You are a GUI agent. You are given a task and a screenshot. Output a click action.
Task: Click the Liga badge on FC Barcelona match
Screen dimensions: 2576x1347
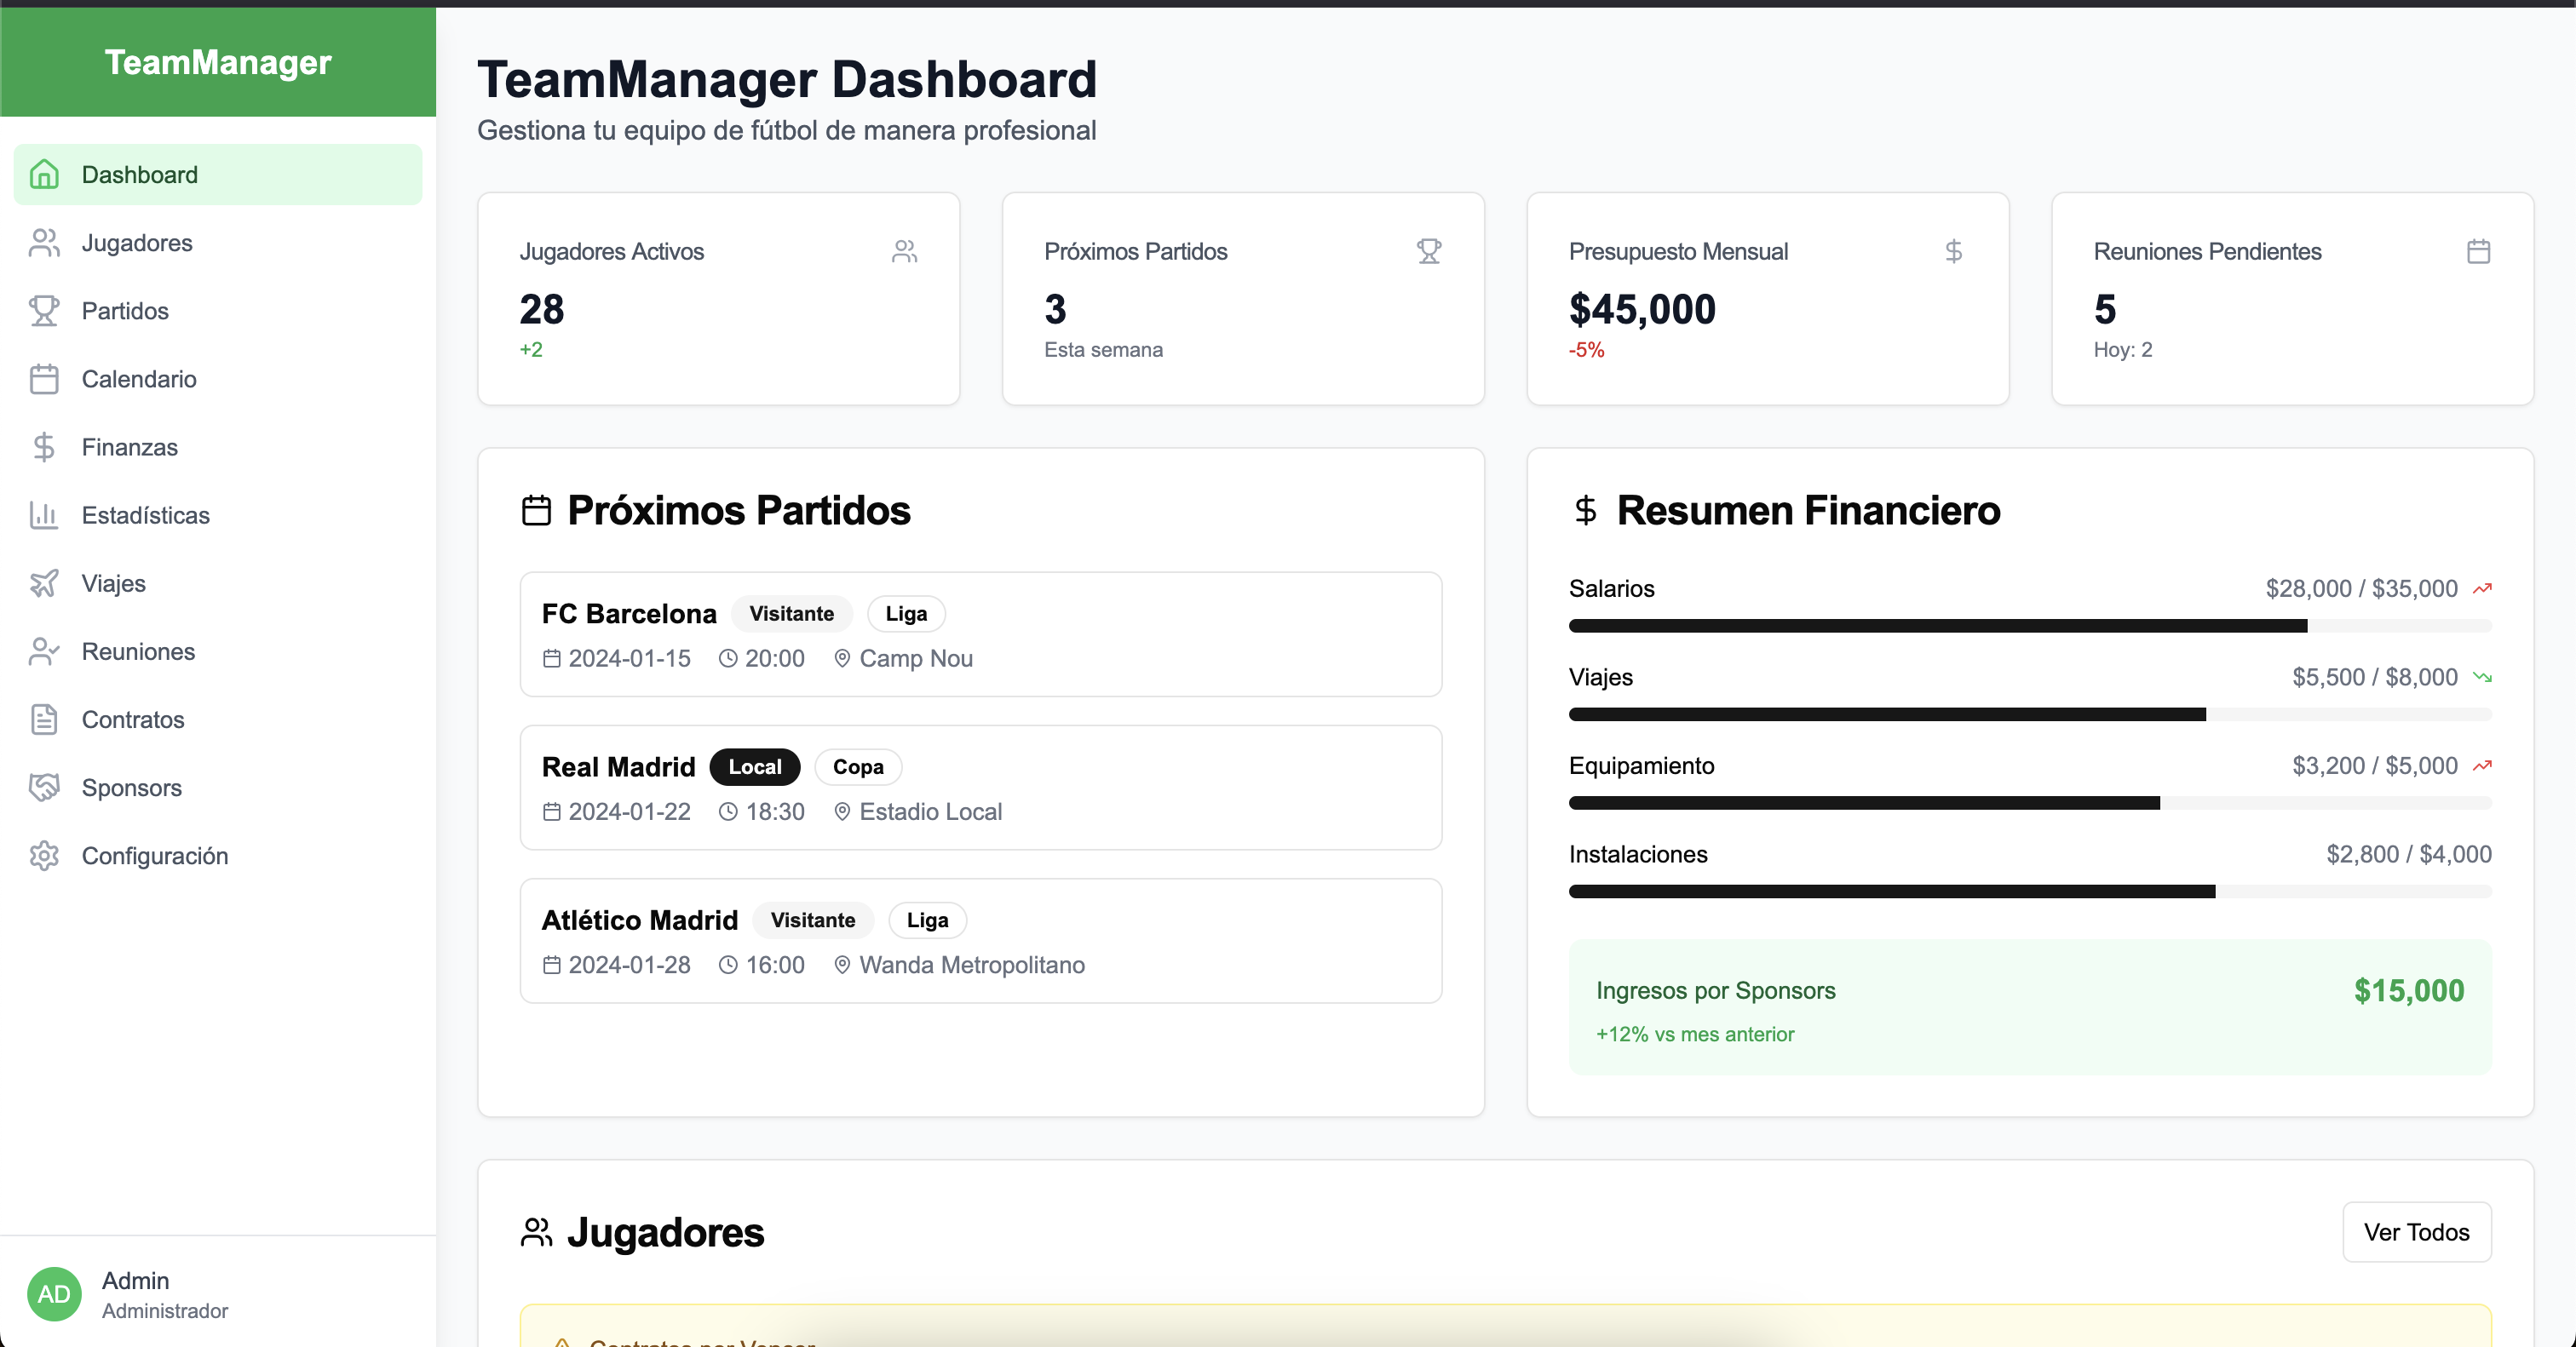pyautogui.click(x=906, y=614)
